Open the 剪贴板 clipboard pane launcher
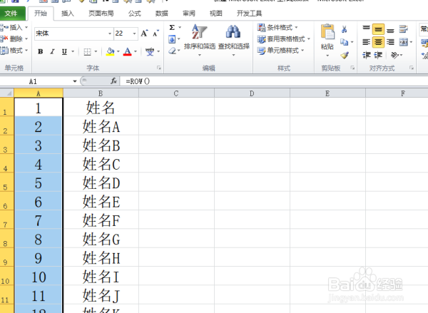 tap(352, 68)
